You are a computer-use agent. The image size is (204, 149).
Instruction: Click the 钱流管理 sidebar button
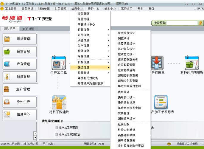(x=20, y=77)
